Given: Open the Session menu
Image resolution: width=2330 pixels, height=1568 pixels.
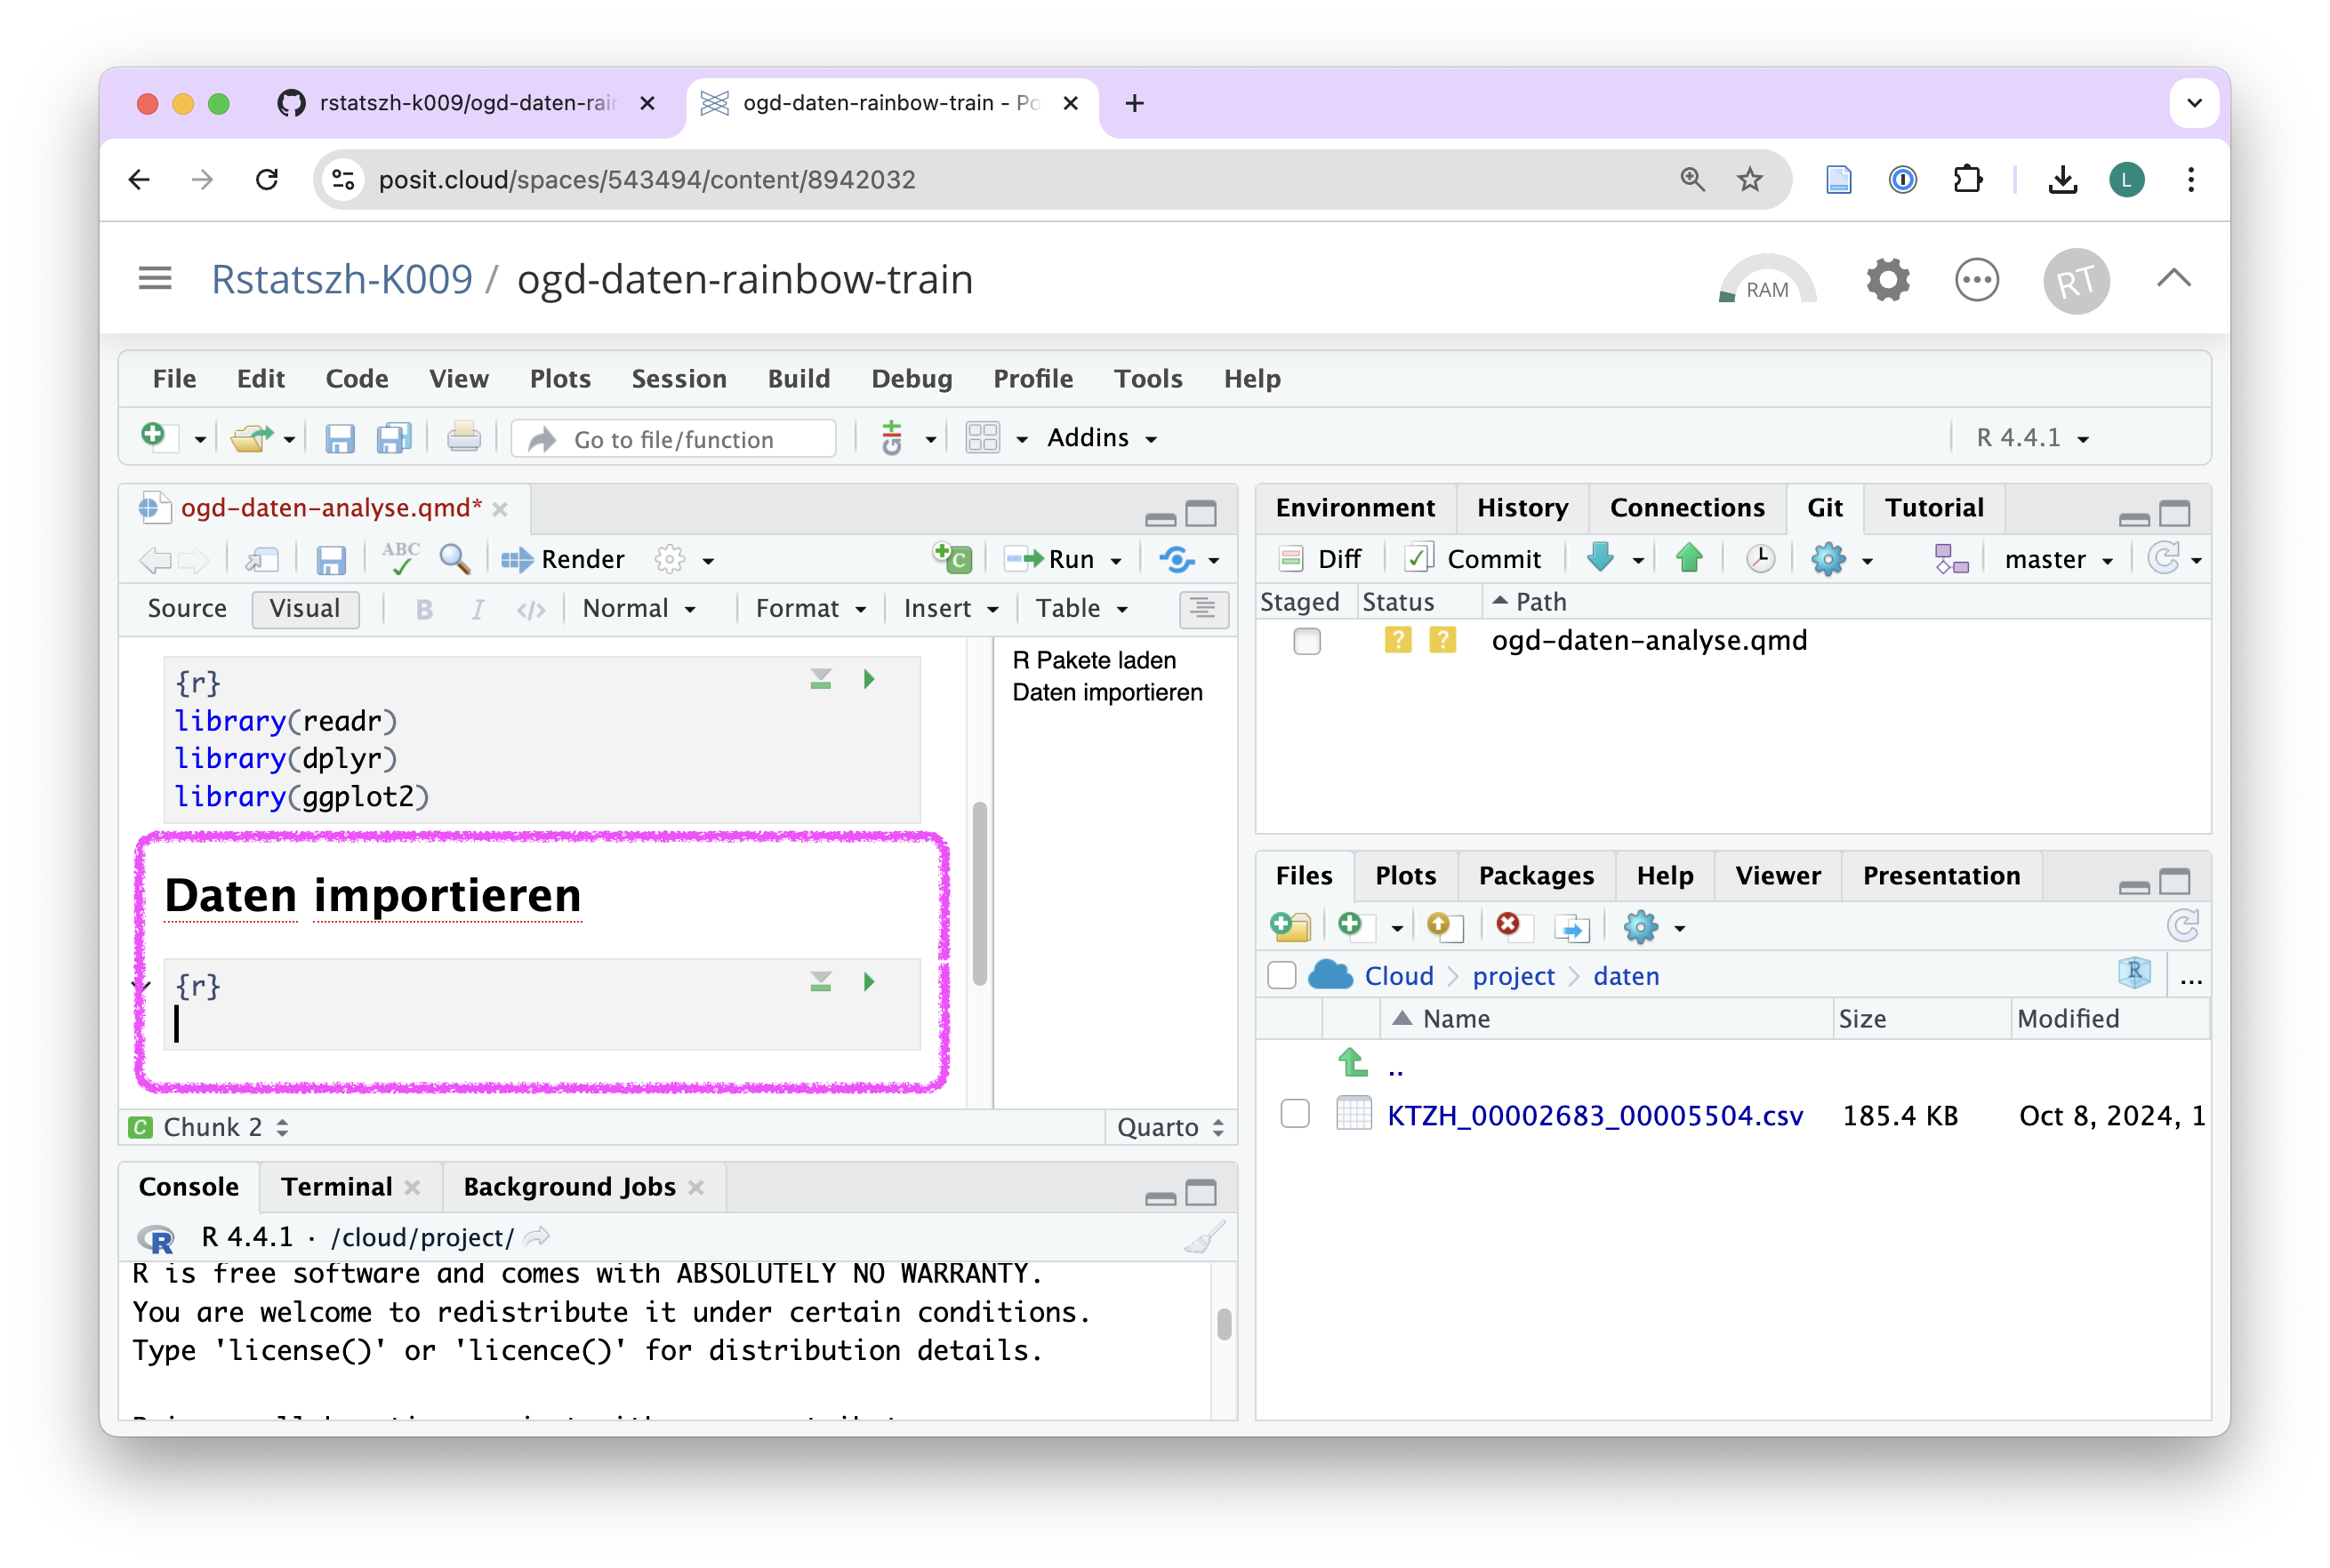Looking at the screenshot, I should click(679, 378).
